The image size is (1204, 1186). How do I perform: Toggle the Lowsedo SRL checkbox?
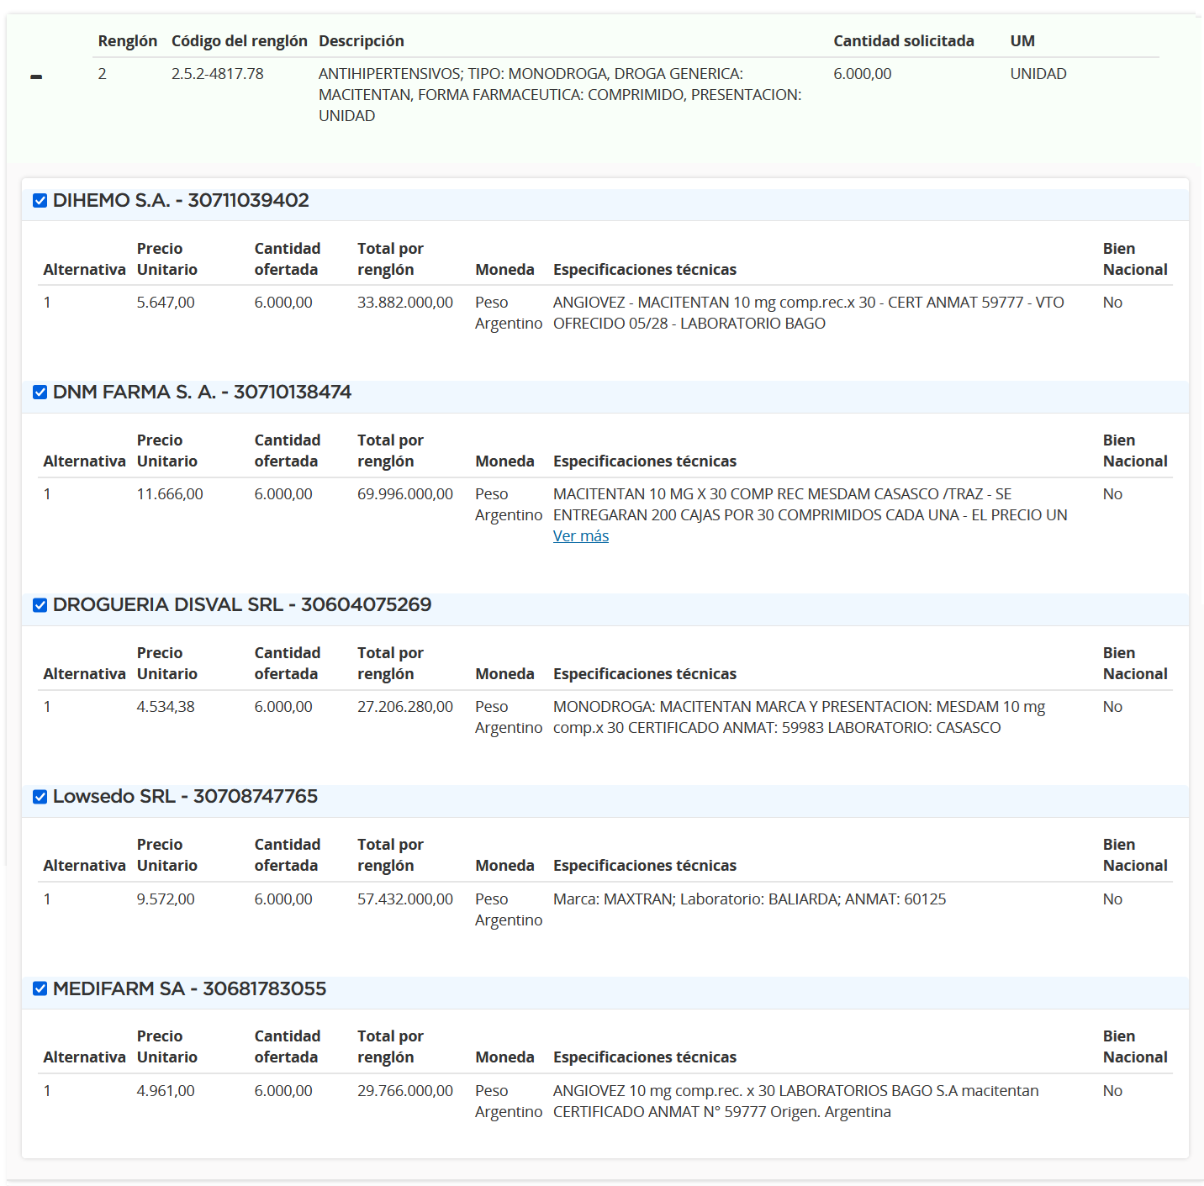coord(40,797)
